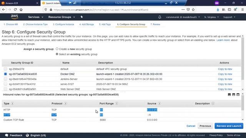Click the Custom TCP Rule 8080 port cell
Image resolution: width=246 pixels, height=138 pixels.
coord(103,120)
